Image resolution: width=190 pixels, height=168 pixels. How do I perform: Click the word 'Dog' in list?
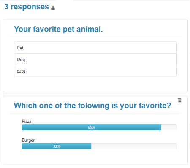21,60
